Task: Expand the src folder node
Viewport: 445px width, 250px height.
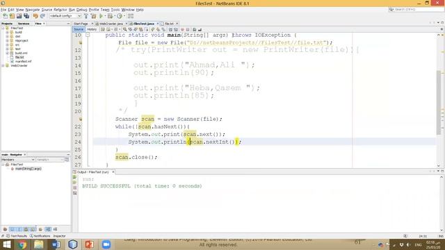Action: [x=7, y=44]
